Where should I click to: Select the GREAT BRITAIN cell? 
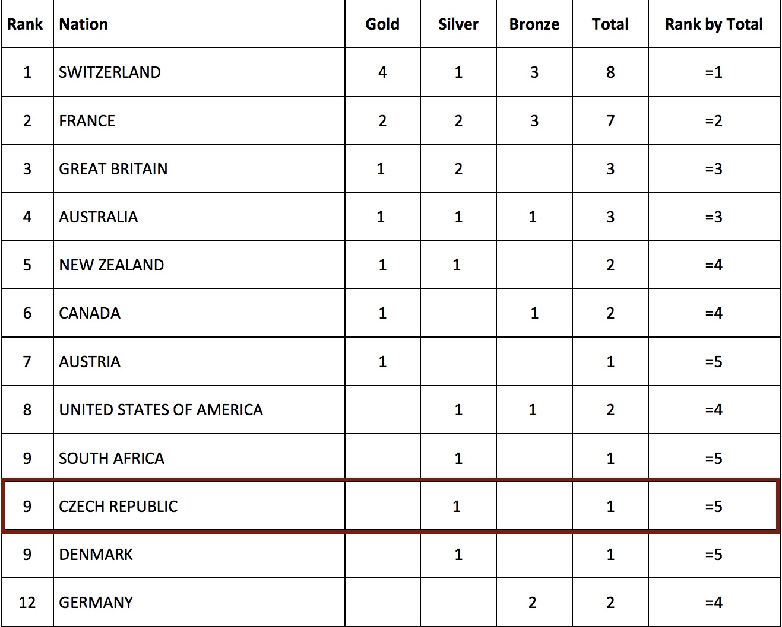(x=199, y=168)
